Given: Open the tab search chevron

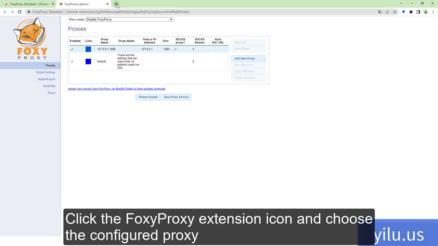Looking at the screenshot, I should pyautogui.click(x=401, y=3).
